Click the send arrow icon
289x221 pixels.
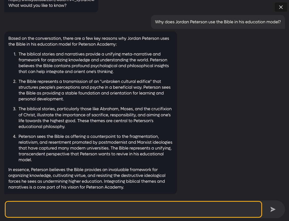point(273,209)
